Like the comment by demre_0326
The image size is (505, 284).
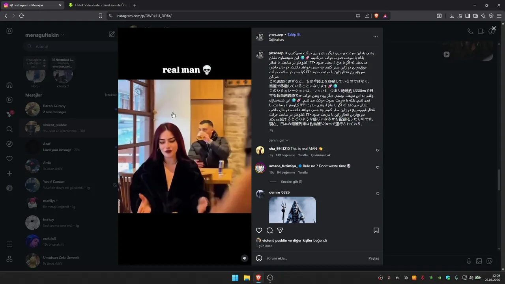[x=378, y=194]
